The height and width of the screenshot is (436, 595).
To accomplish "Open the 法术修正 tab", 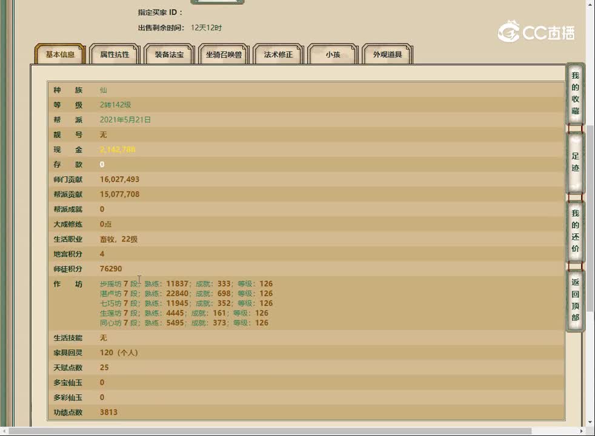I will click(x=278, y=54).
